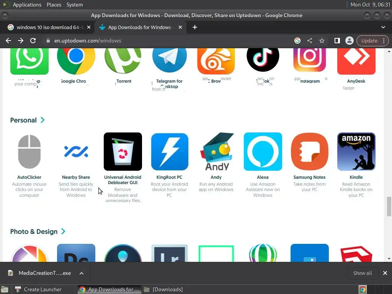This screenshot has height=294, width=392.
Task: Share this page via share icon
Action: pyautogui.click(x=309, y=41)
